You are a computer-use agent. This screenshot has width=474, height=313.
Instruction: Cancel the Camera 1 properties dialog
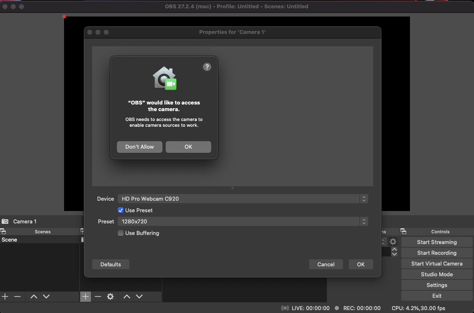pos(326,264)
